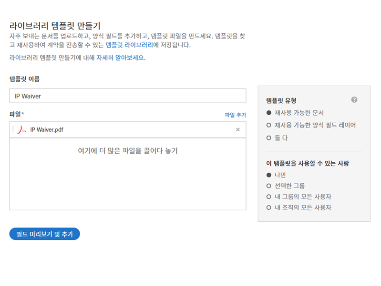Select the 나만 access option

click(269, 175)
